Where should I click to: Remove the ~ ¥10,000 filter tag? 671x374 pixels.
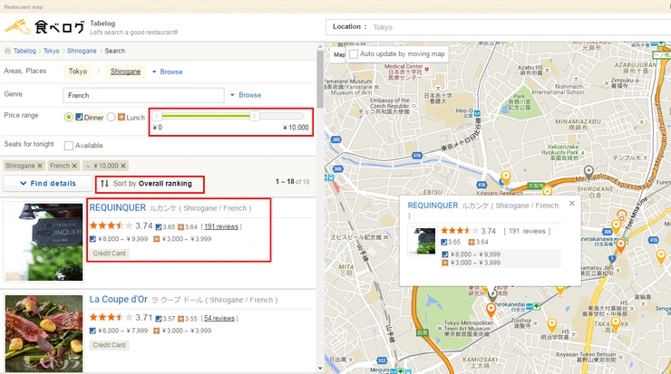(x=123, y=166)
